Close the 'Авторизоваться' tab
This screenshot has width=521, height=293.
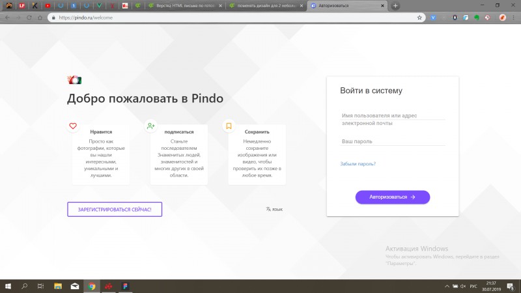(x=382, y=6)
